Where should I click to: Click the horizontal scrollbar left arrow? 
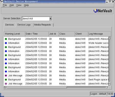point(5,88)
